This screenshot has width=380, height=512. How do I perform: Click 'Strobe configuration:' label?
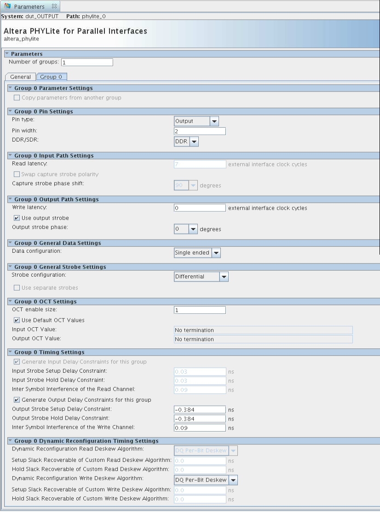pyautogui.click(x=39, y=275)
